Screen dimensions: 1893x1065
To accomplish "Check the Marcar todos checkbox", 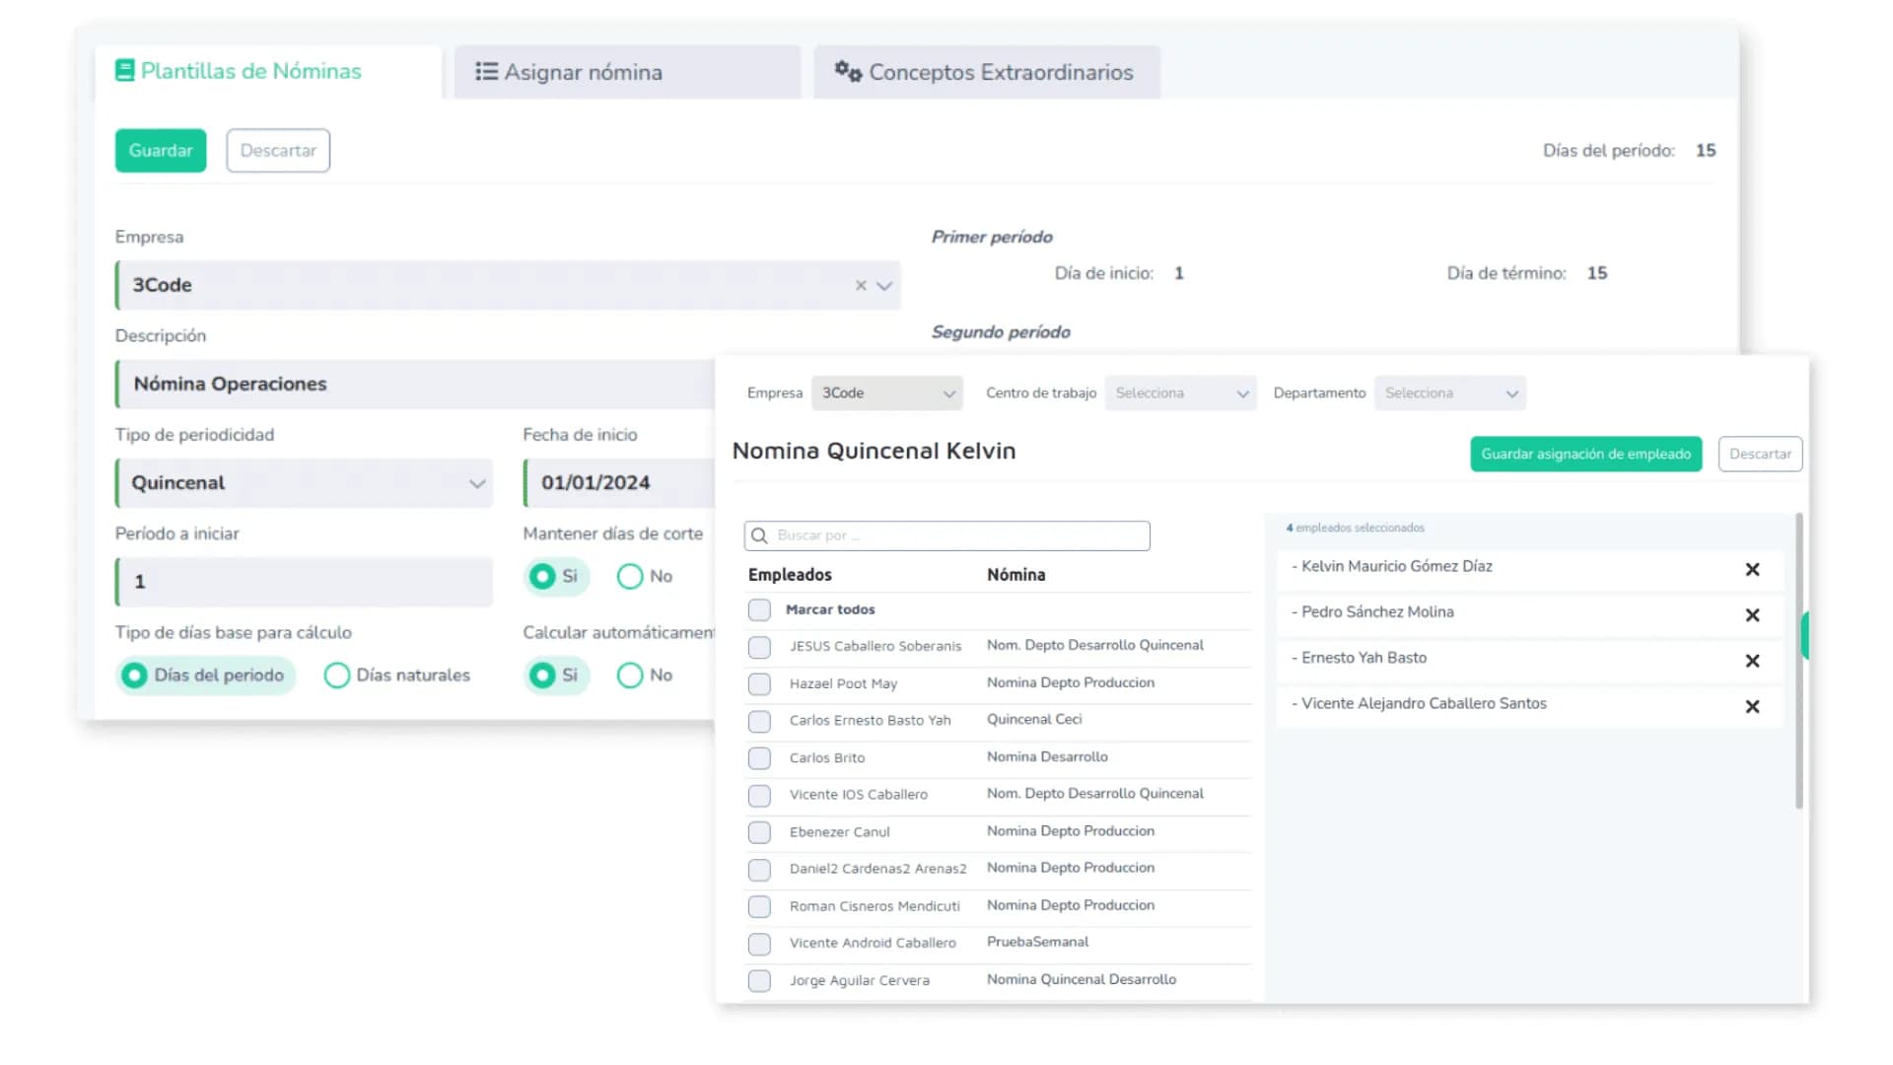I will coord(759,610).
